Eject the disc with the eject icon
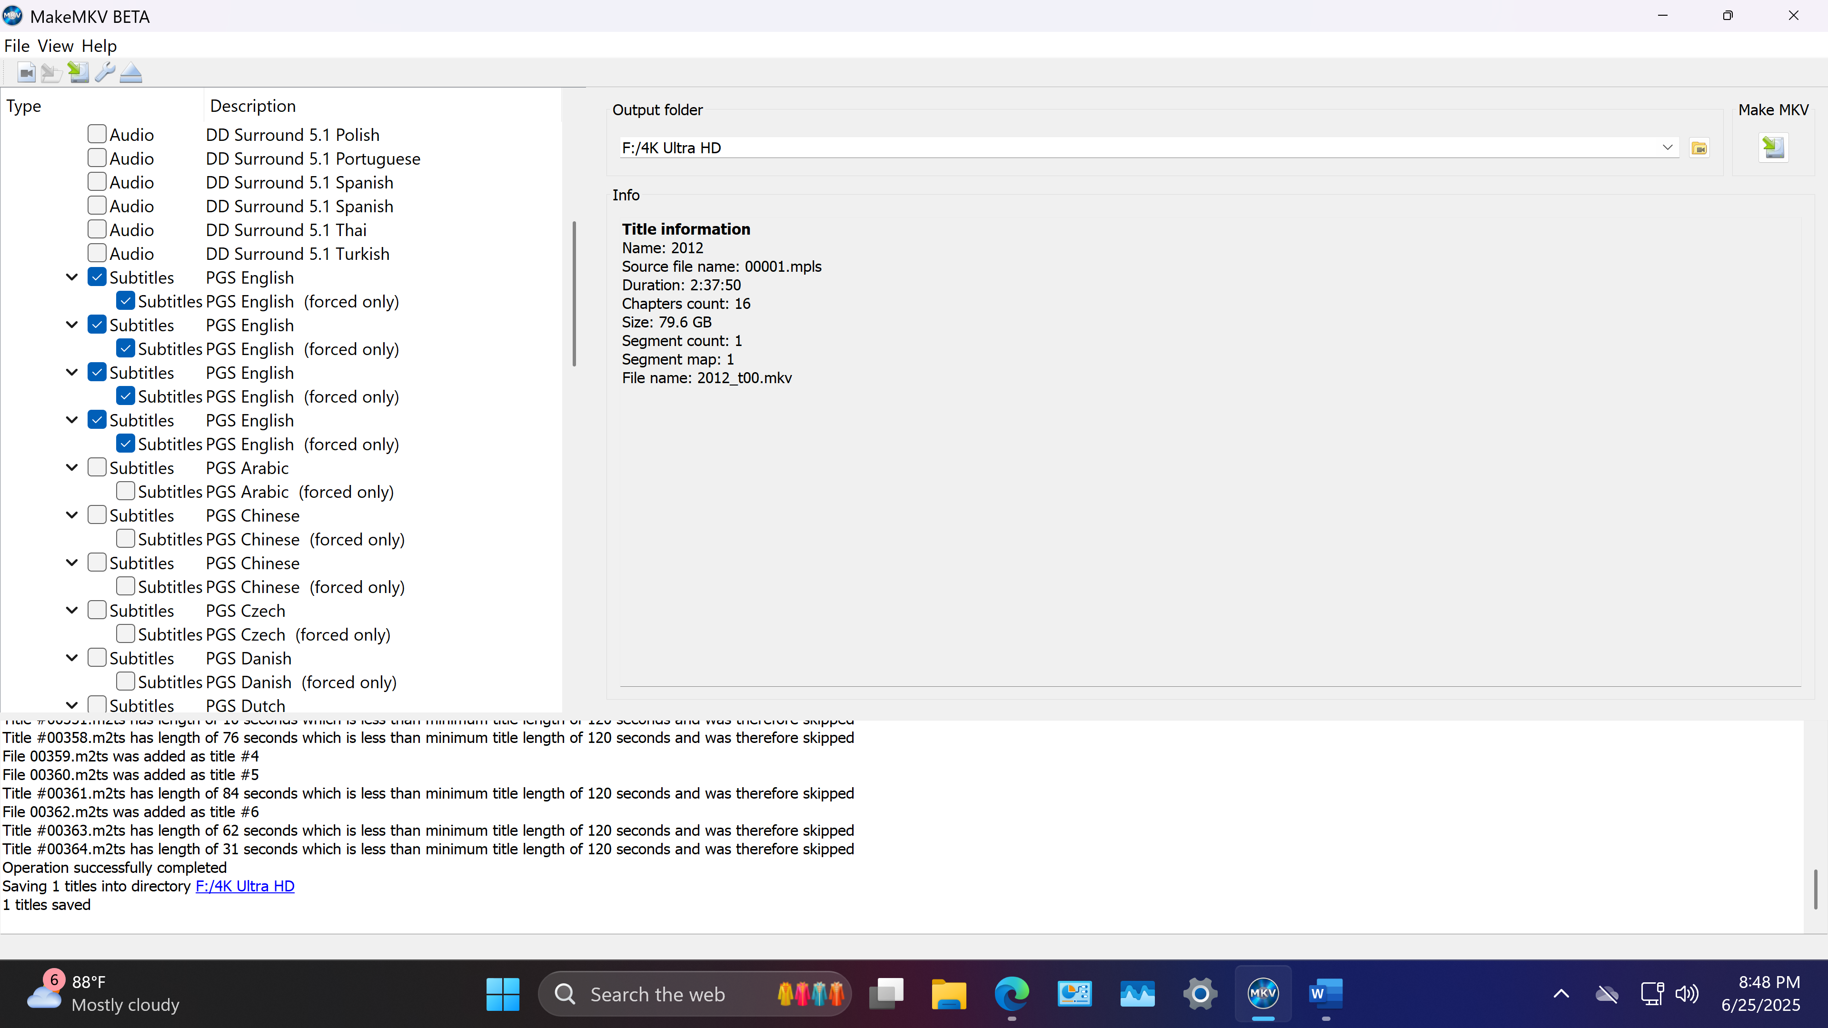The height and width of the screenshot is (1028, 1828). click(x=130, y=72)
